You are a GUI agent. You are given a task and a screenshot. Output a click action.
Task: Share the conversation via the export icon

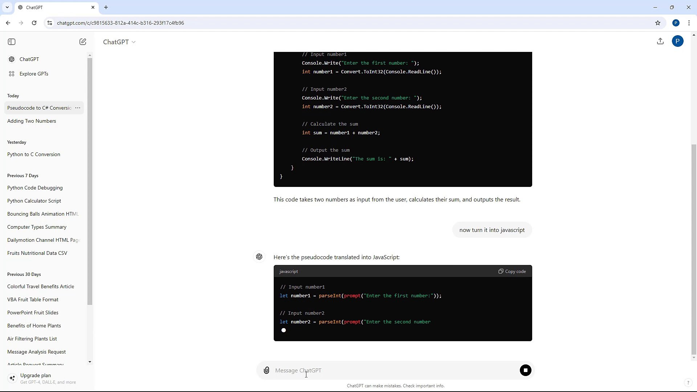[x=660, y=41]
